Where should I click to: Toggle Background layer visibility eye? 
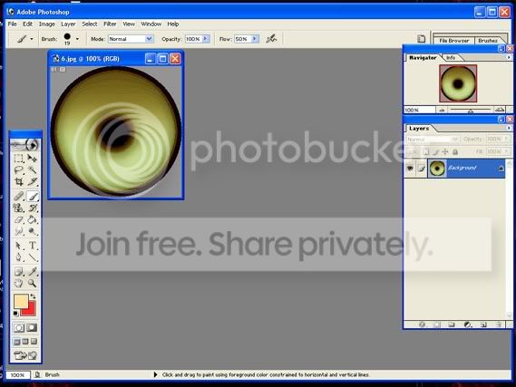click(410, 169)
